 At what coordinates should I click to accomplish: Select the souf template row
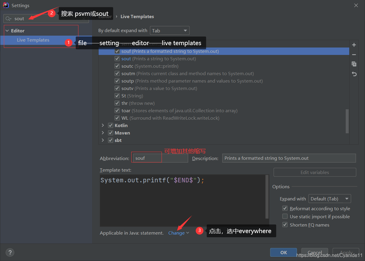224,51
